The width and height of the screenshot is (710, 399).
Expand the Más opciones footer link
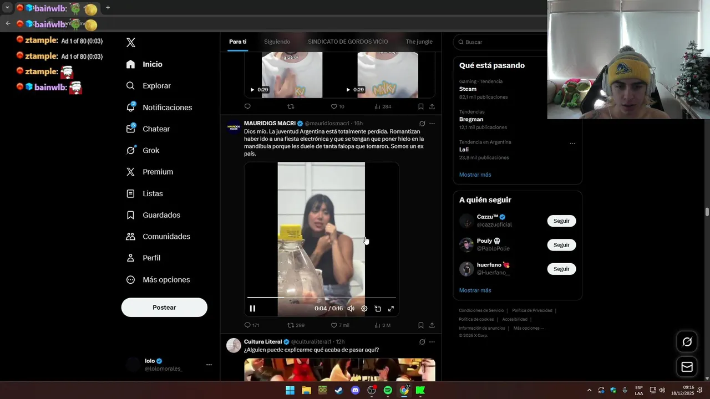pos(529,328)
